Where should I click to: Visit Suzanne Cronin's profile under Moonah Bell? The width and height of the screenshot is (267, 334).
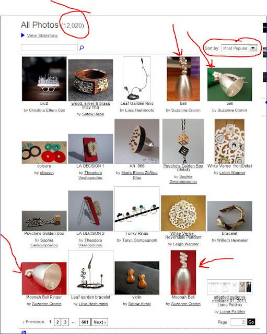pyautogui.click(x=185, y=304)
